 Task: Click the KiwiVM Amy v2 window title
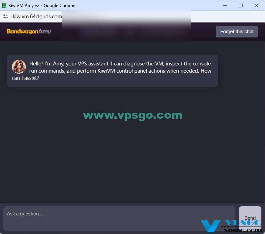(42, 5)
